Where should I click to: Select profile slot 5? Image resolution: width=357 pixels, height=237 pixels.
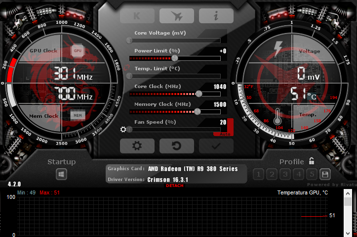coord(312,175)
